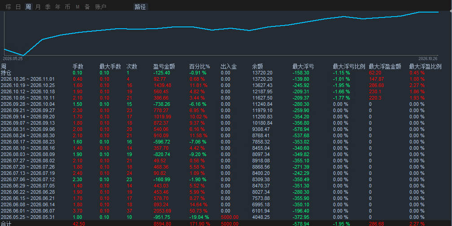Click the 最大浮盈金额 column header

tap(385, 66)
